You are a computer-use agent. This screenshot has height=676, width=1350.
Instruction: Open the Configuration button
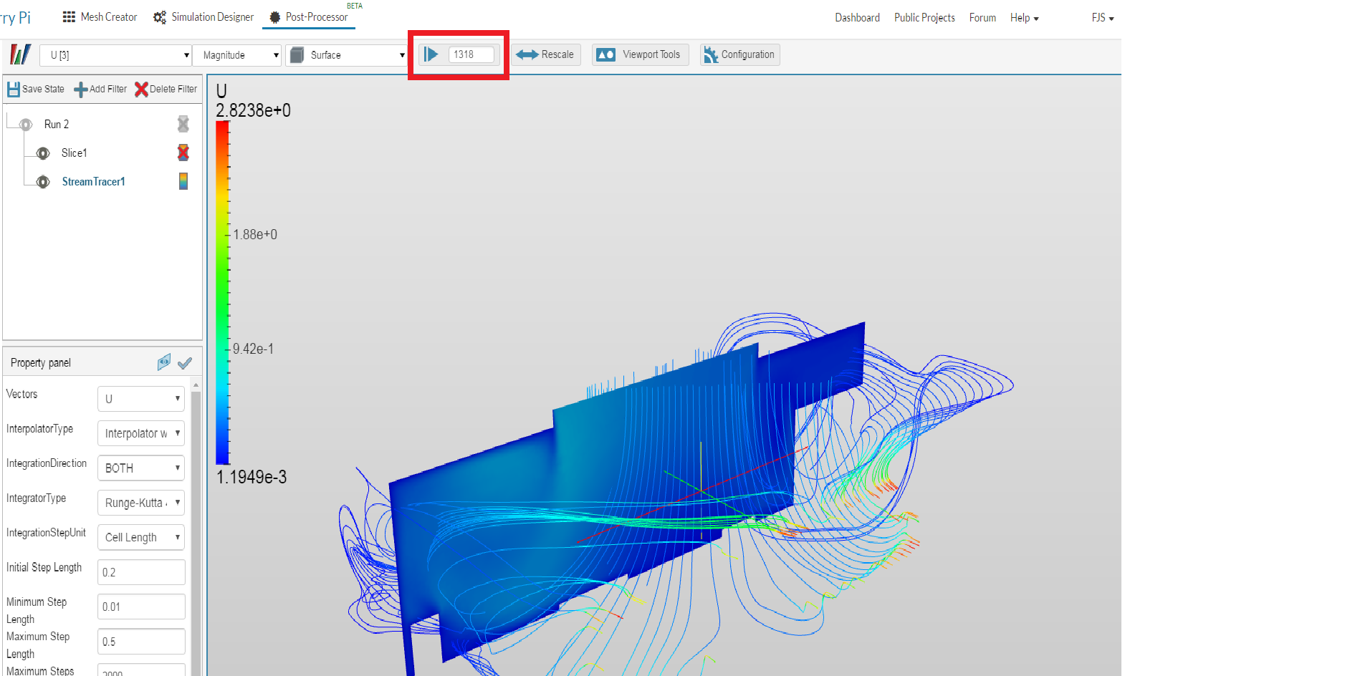[739, 54]
